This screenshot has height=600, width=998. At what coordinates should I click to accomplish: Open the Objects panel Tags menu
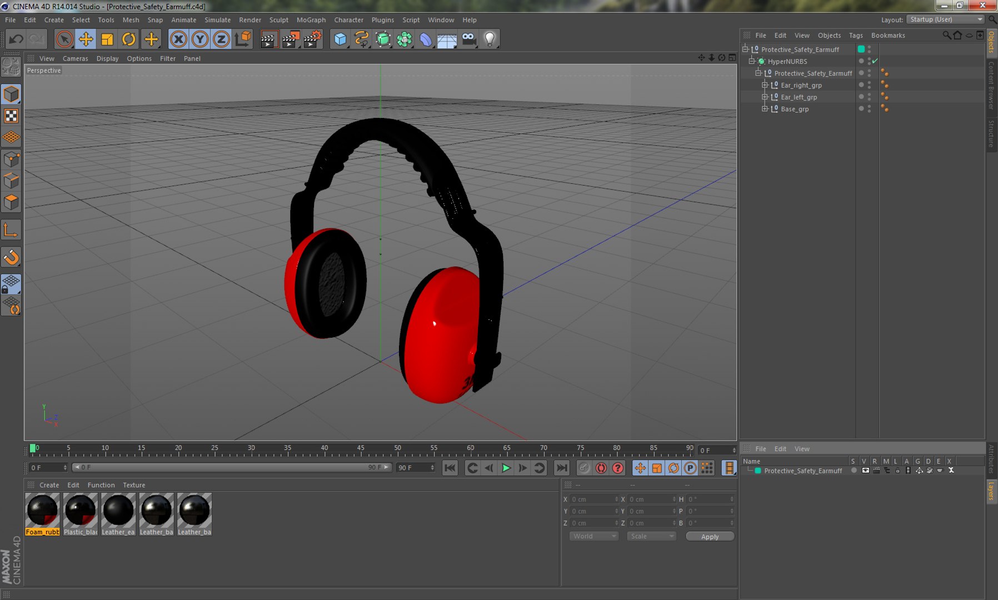(856, 35)
